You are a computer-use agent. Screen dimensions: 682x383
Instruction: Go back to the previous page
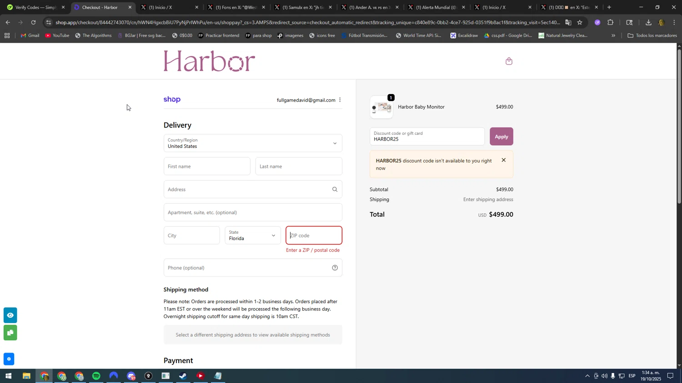[x=8, y=22]
